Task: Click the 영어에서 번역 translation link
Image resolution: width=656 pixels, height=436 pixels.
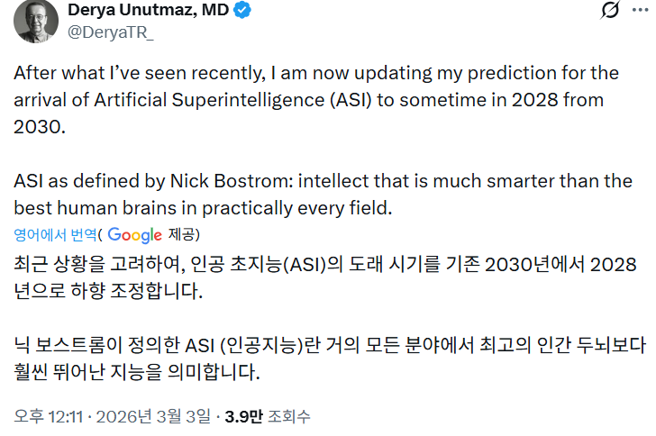Action: point(55,235)
